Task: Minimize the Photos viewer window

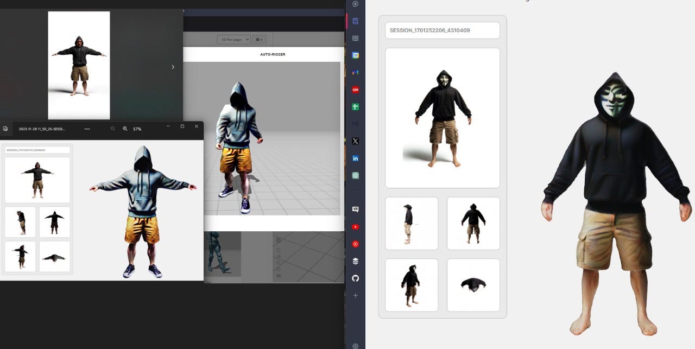Action: 168,126
